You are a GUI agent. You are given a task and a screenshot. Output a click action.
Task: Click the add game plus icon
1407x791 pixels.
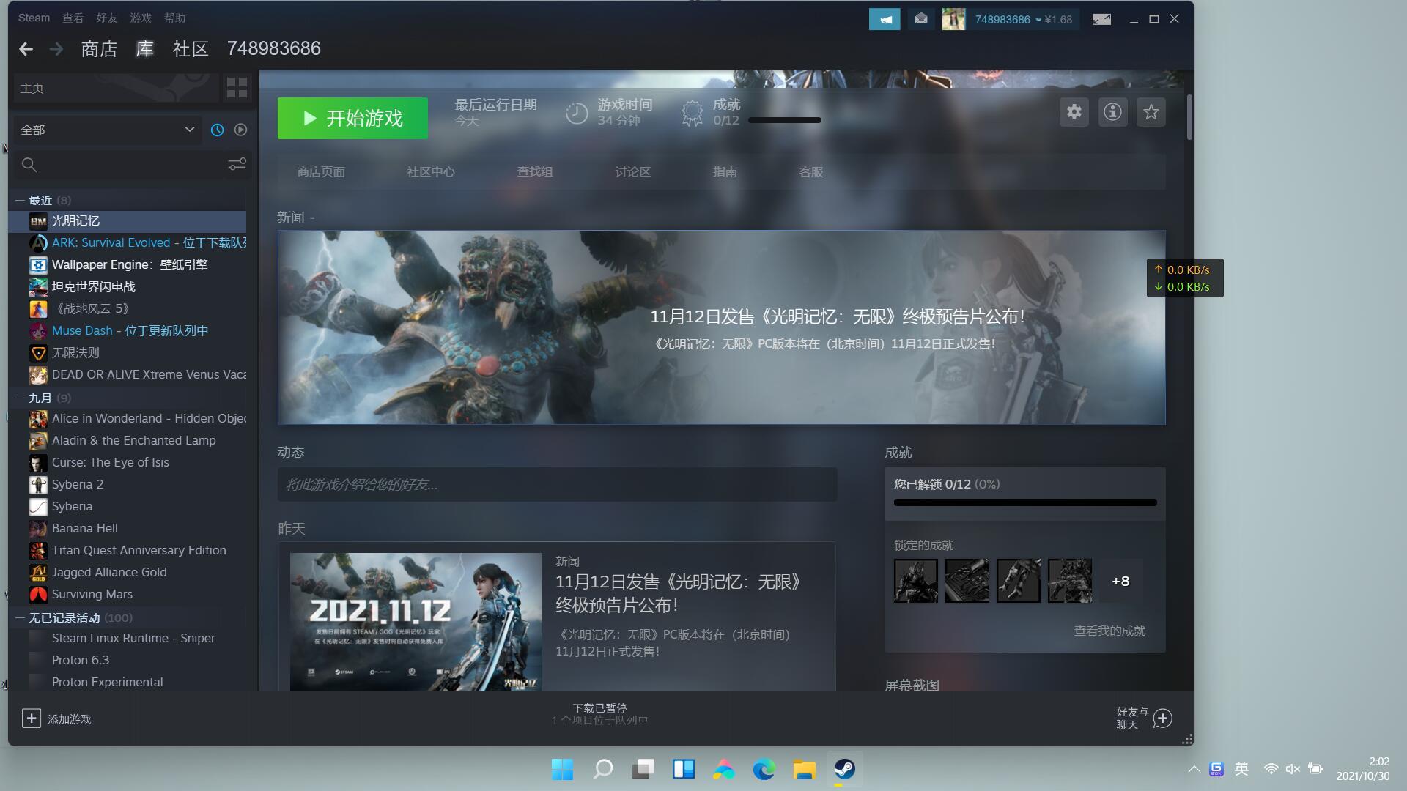pyautogui.click(x=31, y=718)
